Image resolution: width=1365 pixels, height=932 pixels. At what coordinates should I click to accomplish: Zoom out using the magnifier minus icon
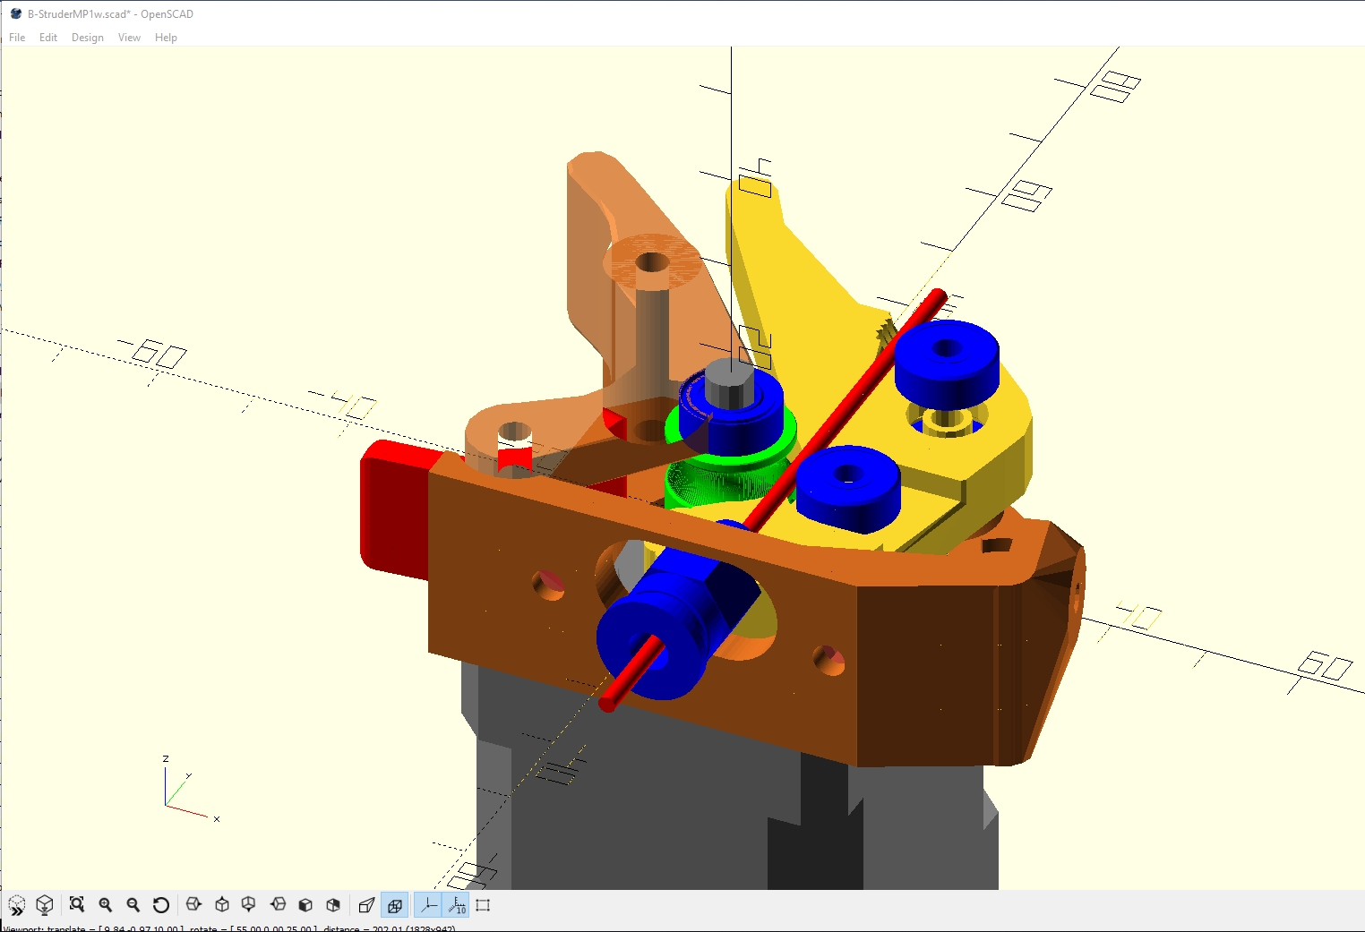click(x=133, y=905)
